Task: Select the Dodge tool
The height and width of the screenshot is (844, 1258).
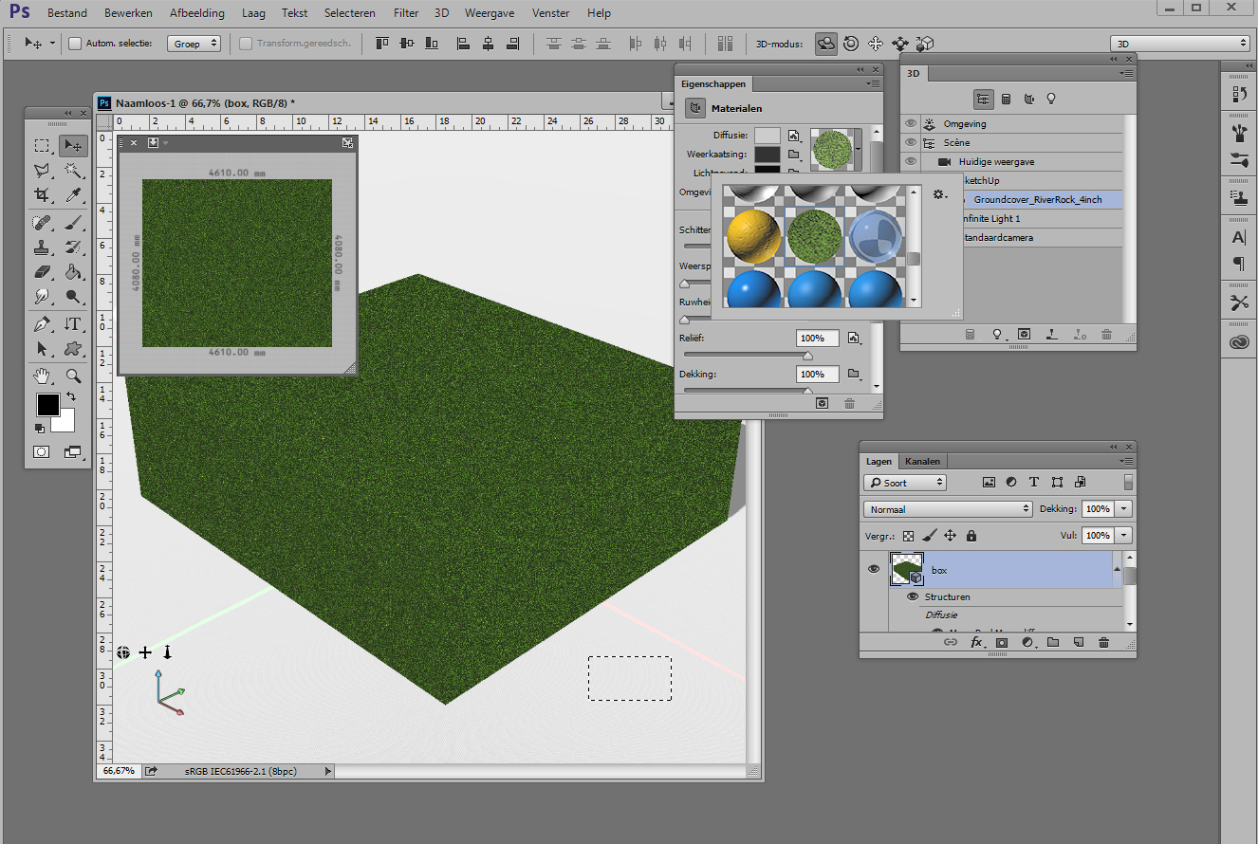Action: click(73, 297)
